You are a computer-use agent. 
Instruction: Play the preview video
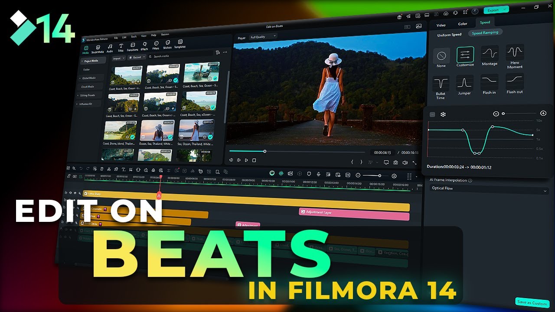pos(246,160)
